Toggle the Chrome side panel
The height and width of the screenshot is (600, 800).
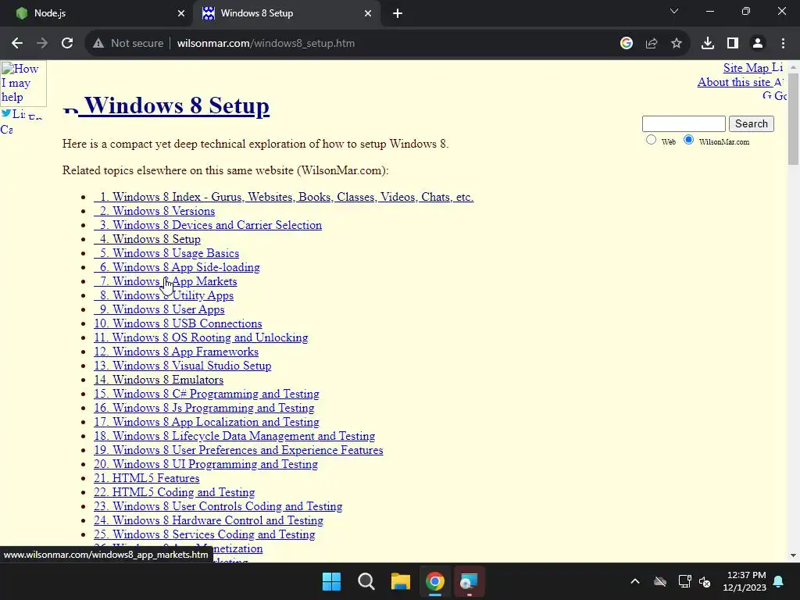733,44
